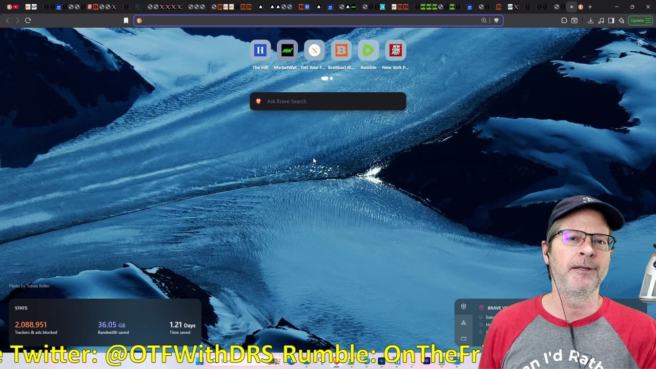
Task: Open Breitbart News shortcut tile
Action: click(341, 55)
